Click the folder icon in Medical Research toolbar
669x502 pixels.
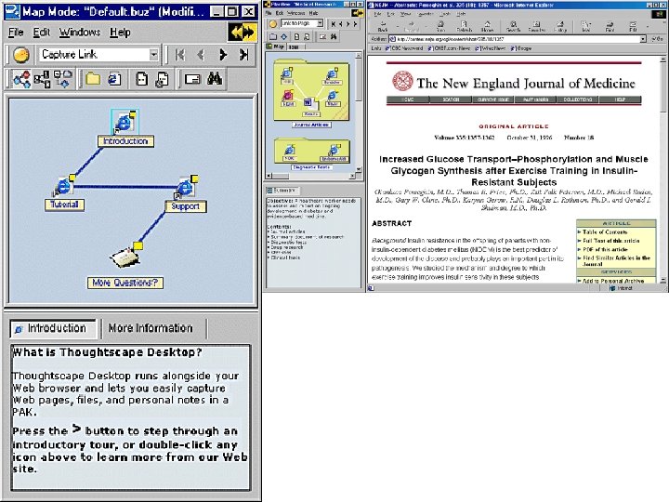pos(272,36)
